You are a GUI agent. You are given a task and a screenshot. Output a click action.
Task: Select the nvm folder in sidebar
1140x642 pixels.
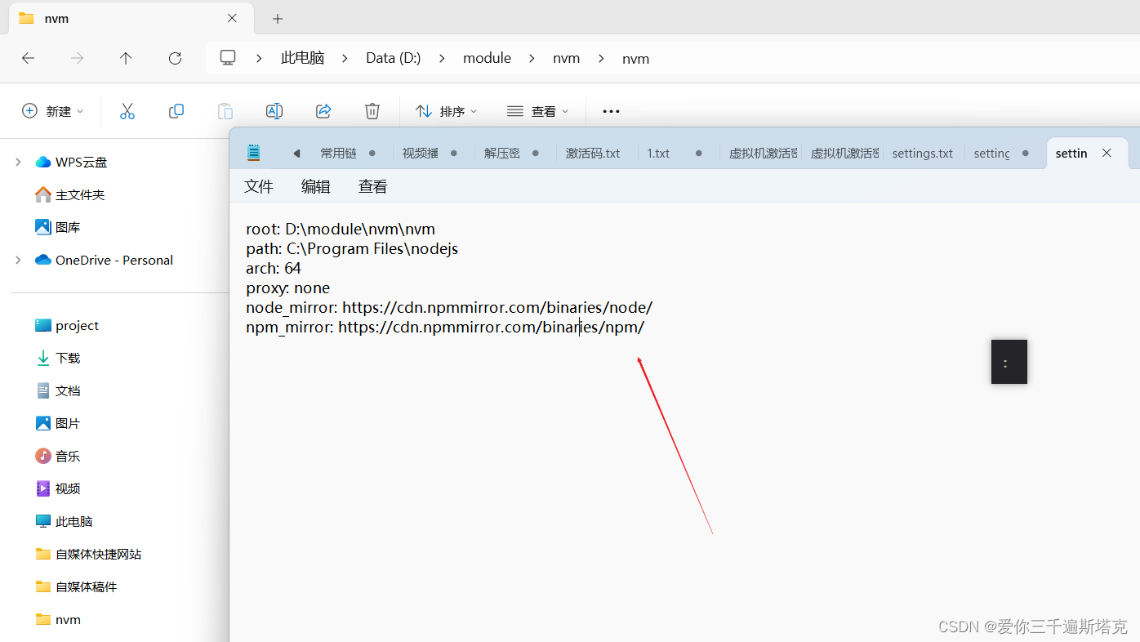click(x=69, y=619)
